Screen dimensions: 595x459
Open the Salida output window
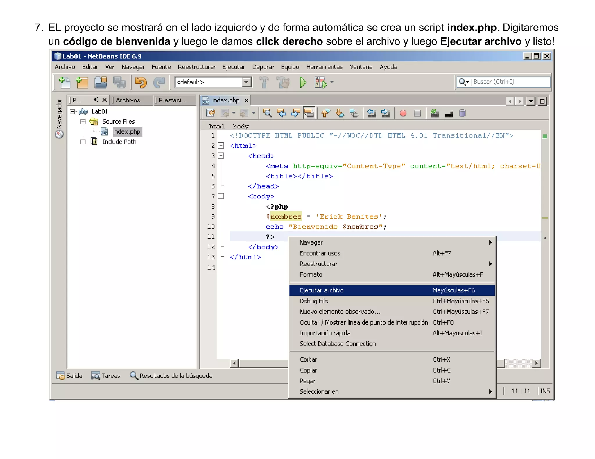tap(69, 376)
